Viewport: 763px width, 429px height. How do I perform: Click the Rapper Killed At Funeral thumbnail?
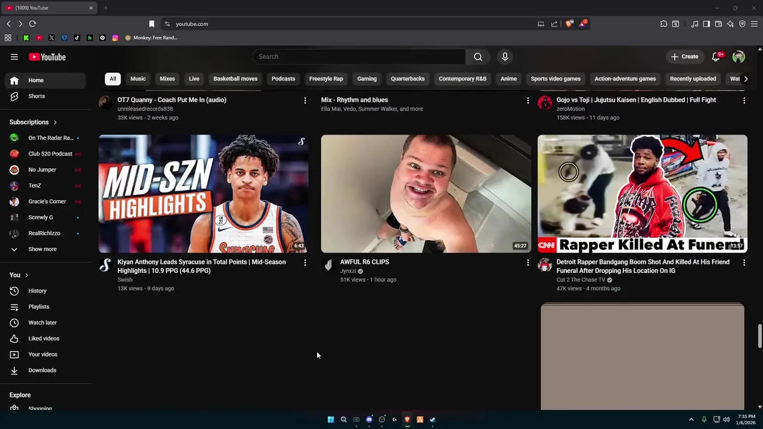(x=642, y=194)
